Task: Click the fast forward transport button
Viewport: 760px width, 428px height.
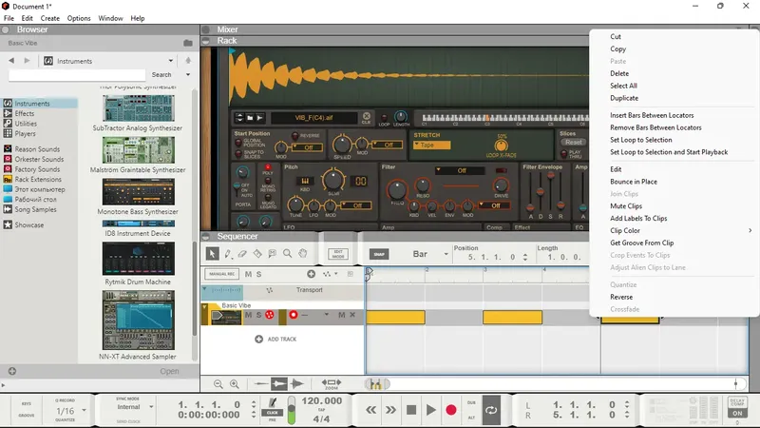Action: [390, 410]
